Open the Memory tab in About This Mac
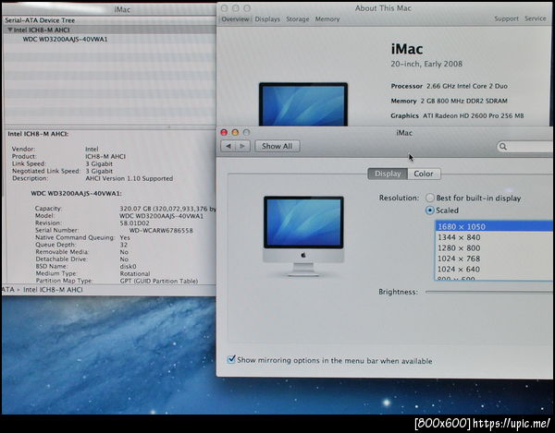Viewport: 555px width, 433px height. pyautogui.click(x=327, y=19)
